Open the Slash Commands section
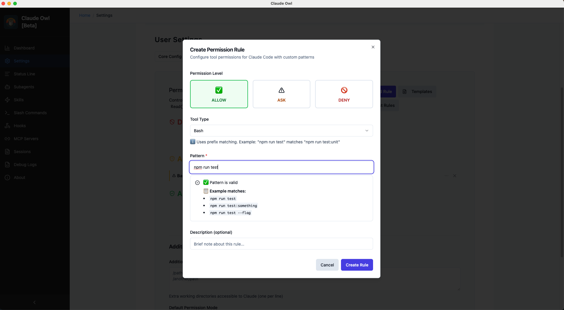The image size is (564, 310). (x=30, y=113)
